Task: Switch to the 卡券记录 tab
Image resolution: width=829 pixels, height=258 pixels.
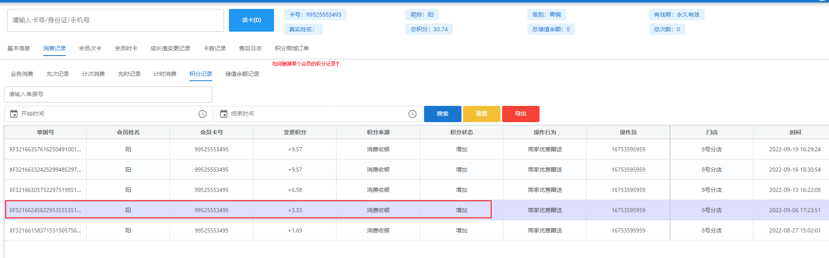Action: click(215, 48)
